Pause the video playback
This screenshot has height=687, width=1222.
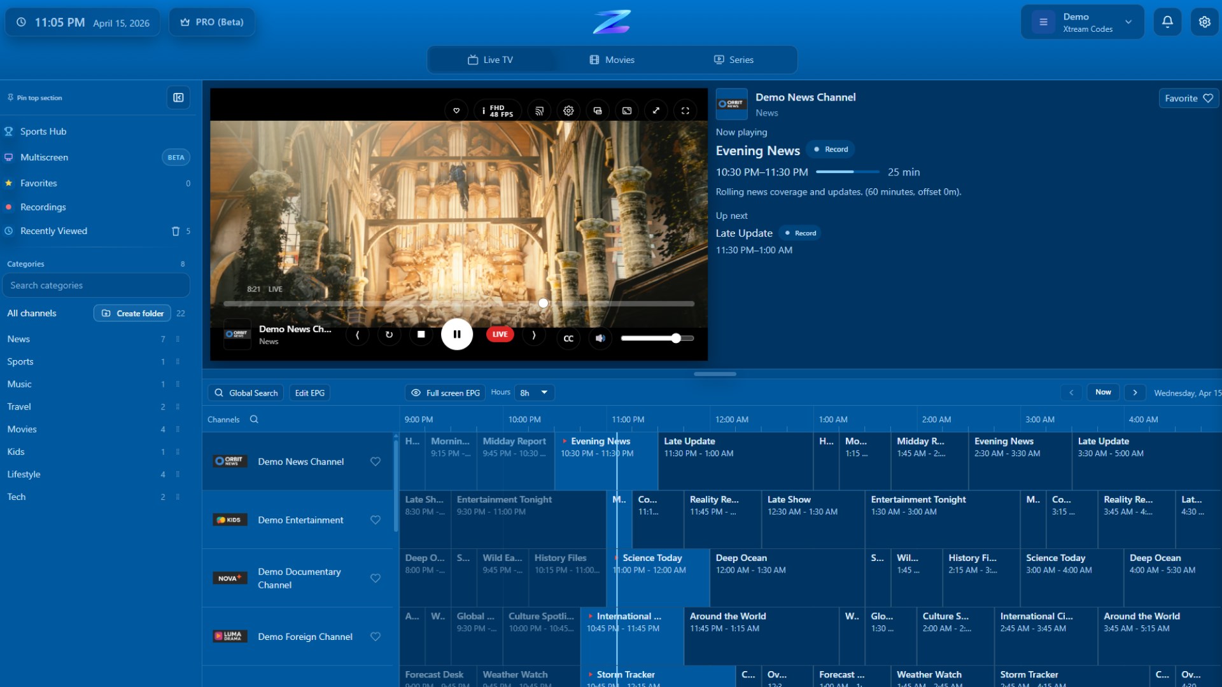457,335
